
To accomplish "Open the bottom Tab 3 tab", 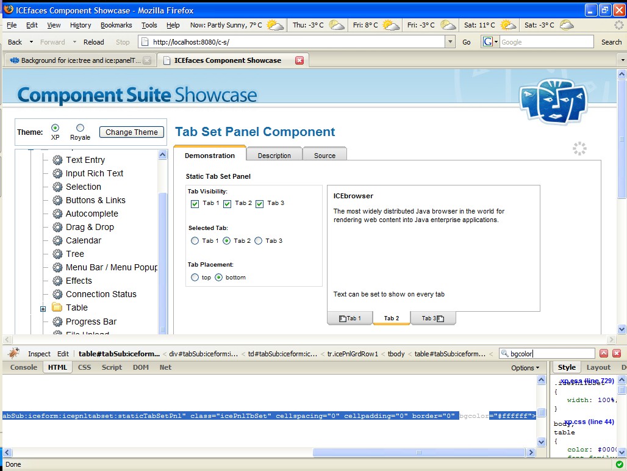I will [432, 318].
